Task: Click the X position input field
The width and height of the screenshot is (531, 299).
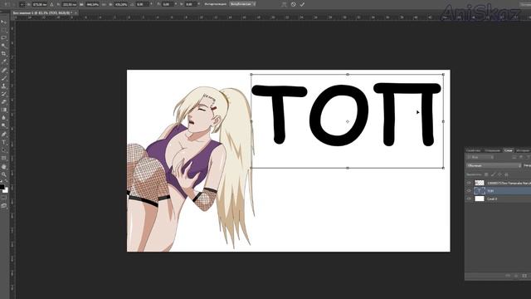Action: (x=40, y=4)
